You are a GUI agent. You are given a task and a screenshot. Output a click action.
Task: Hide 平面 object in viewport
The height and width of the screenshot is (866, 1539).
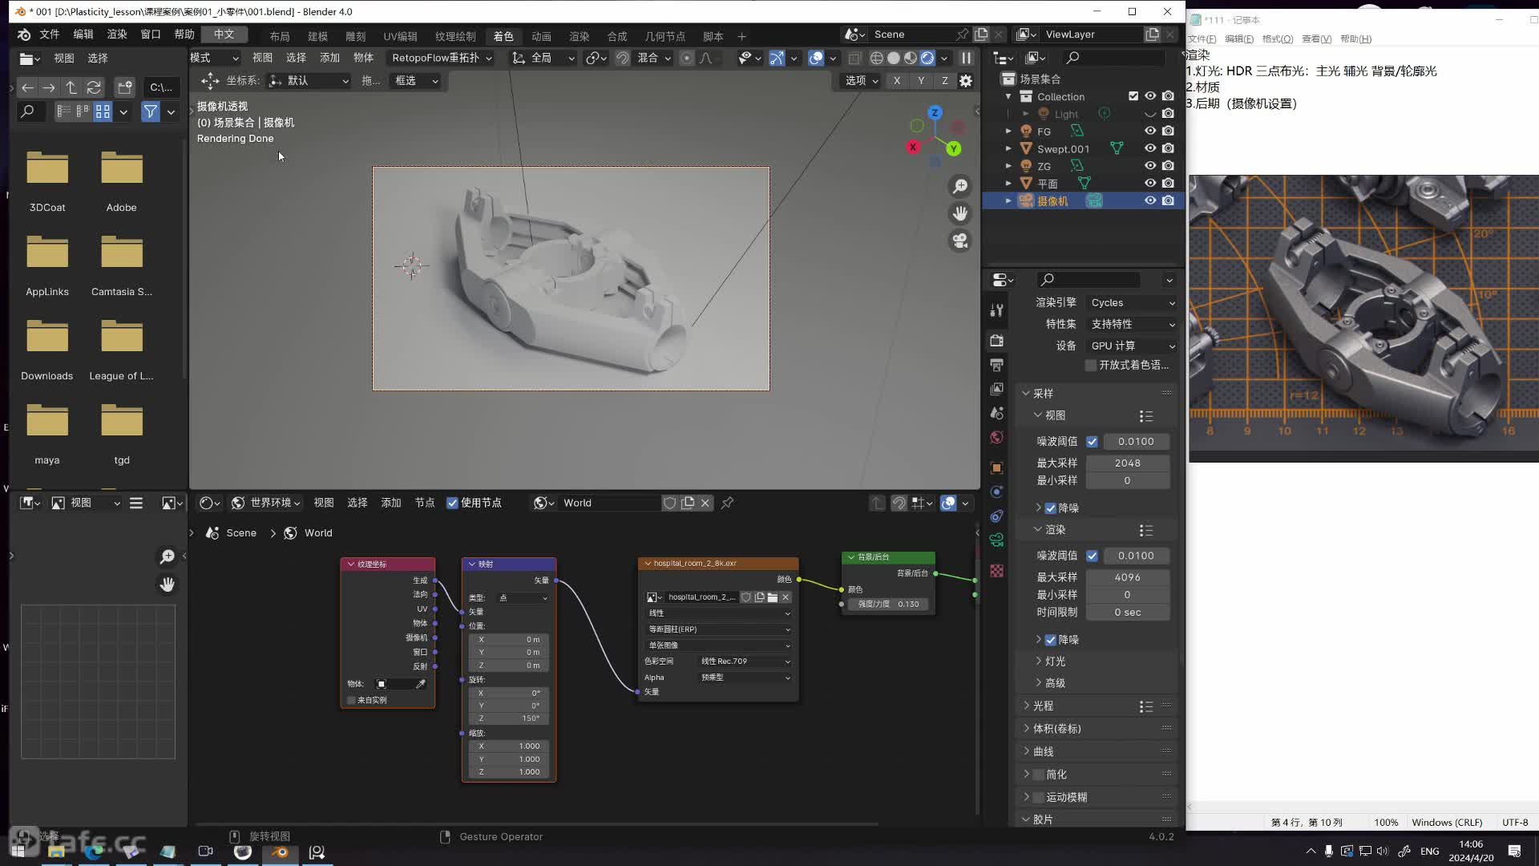click(x=1150, y=184)
